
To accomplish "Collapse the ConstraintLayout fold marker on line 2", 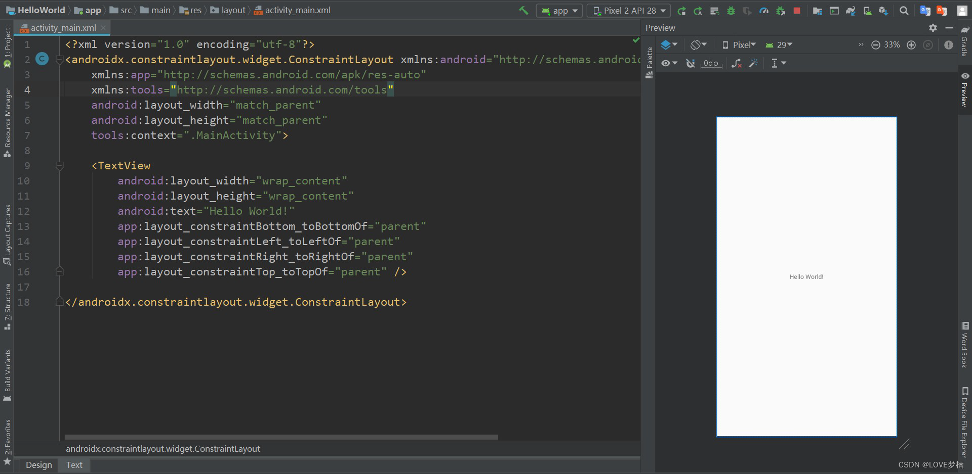I will [x=59, y=60].
